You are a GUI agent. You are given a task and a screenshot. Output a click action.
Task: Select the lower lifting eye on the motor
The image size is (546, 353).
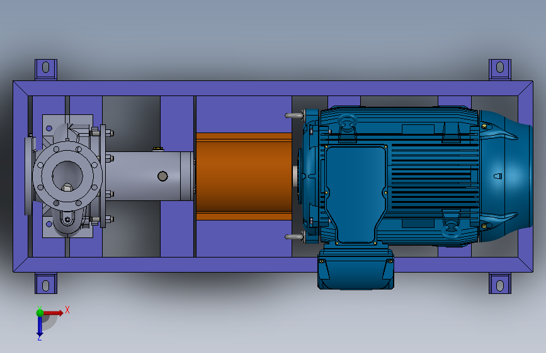[x=451, y=229]
